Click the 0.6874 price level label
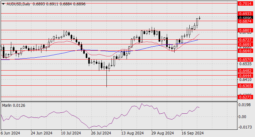Screen dimensions: 255x137 pyautogui.click(x=246, y=21)
